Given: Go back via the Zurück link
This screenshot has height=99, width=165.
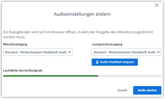Looking at the screenshot, I should [x=122, y=90].
